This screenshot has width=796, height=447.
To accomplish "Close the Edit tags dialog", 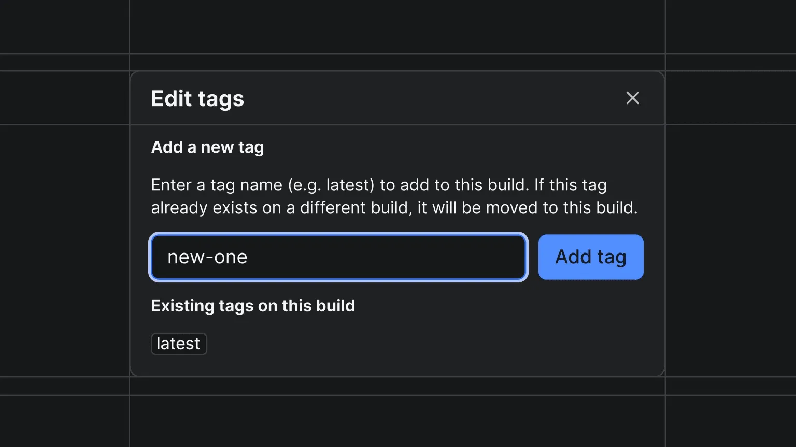I will click(632, 98).
